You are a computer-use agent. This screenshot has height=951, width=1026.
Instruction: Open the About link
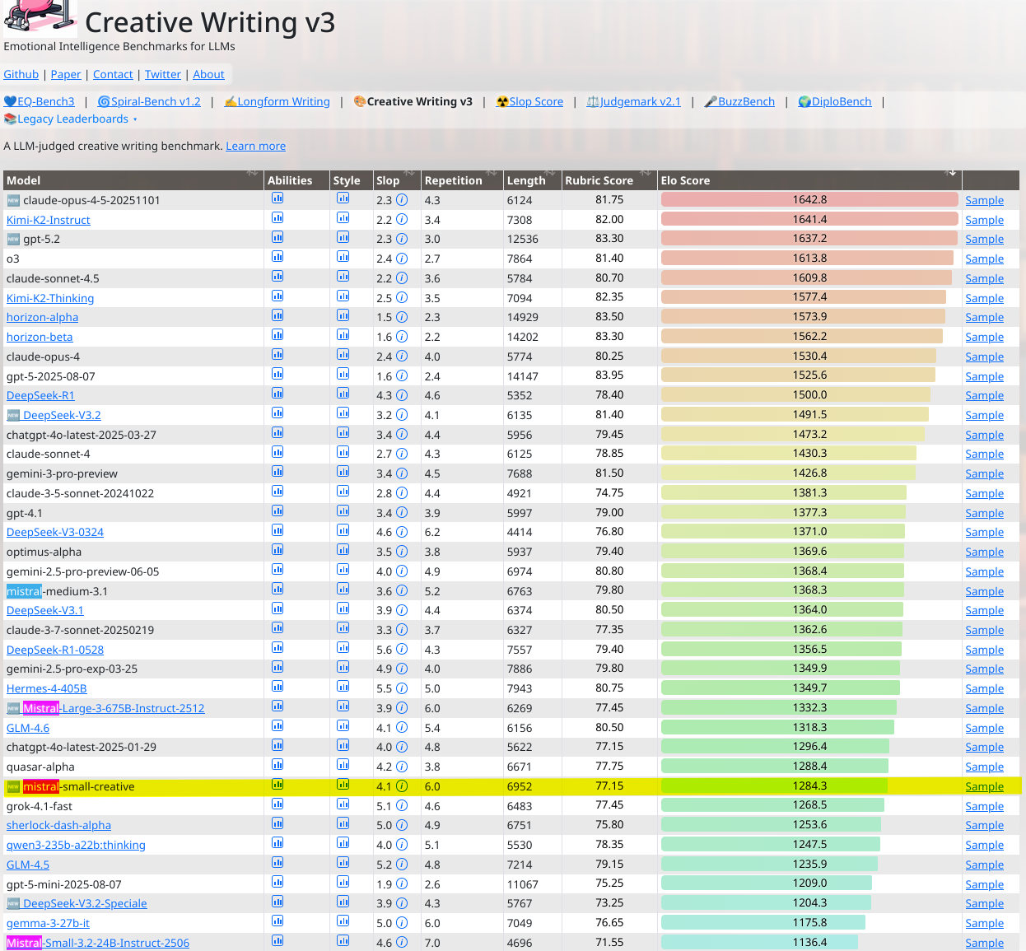(x=208, y=75)
